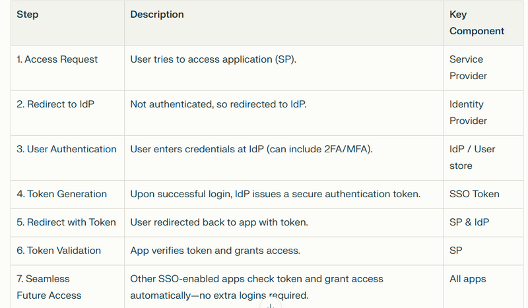Click 'User tries to access application (SP)' text

point(213,59)
